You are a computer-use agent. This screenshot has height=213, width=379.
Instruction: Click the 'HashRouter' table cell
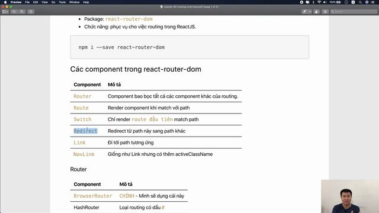coord(86,208)
